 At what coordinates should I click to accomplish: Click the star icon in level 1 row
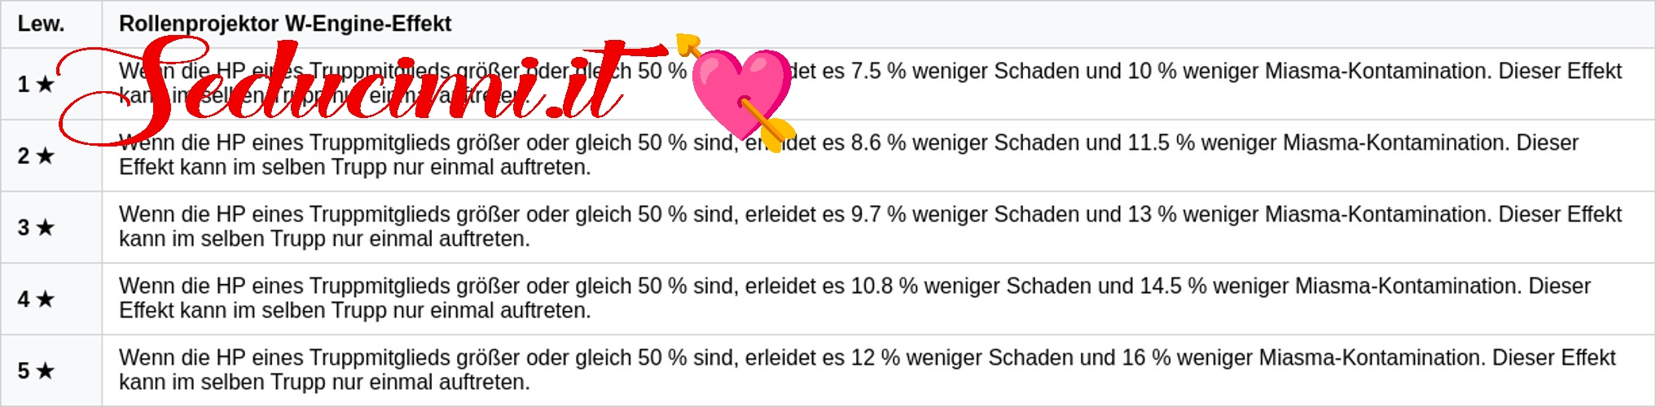[46, 84]
